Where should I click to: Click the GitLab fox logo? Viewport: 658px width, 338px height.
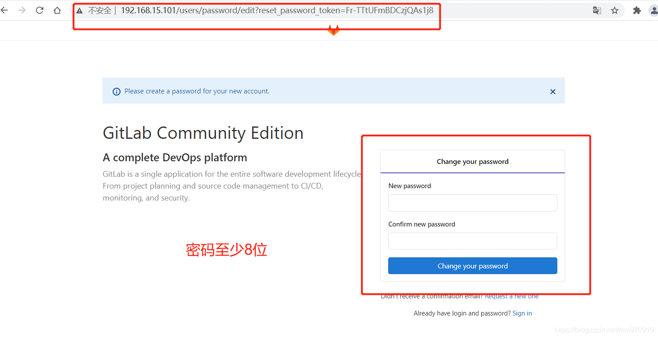click(333, 30)
